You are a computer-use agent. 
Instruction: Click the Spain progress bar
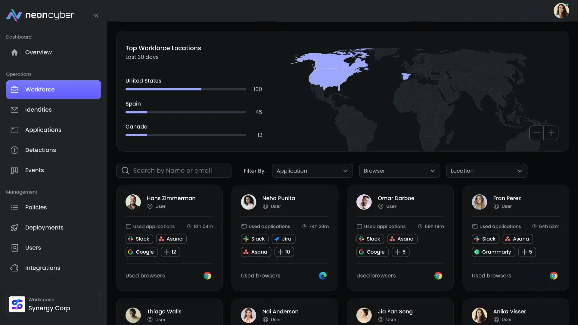tap(185, 112)
